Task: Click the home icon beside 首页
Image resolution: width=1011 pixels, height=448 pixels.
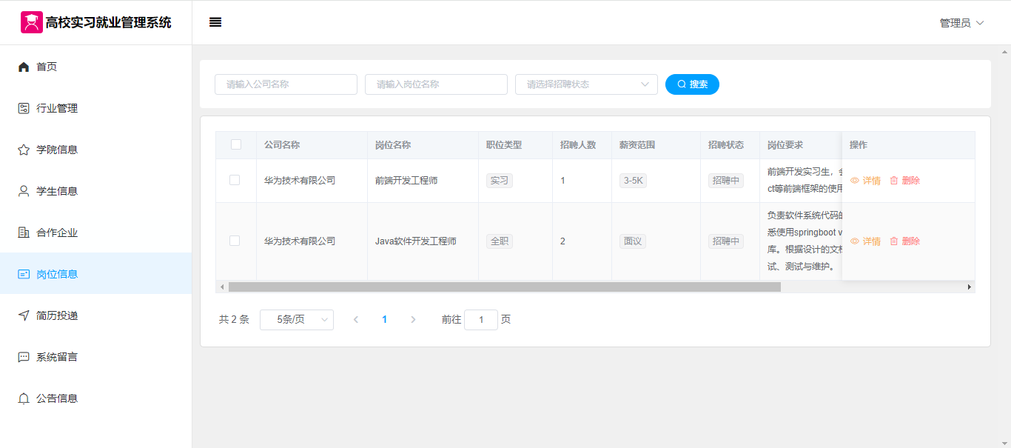Action: (24, 67)
